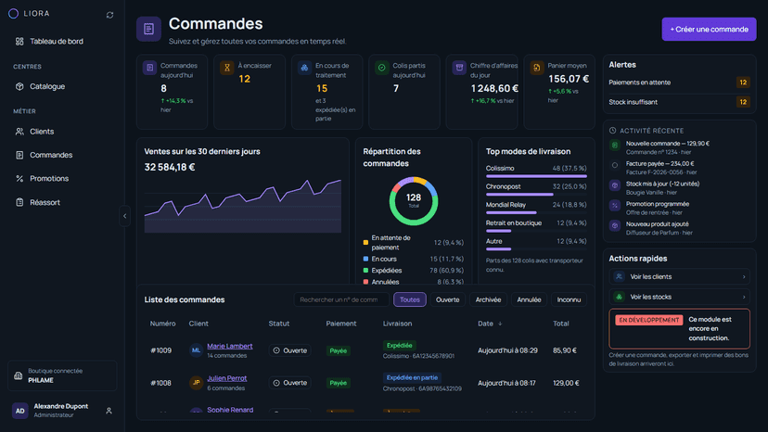Viewport: 768px width, 432px height.
Task: Click the ML client avatar
Action: [x=196, y=350]
